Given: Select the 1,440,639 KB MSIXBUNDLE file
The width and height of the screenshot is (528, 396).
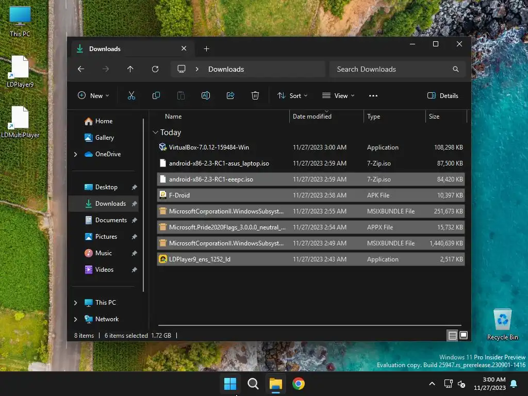Looking at the screenshot, I should 311,243.
